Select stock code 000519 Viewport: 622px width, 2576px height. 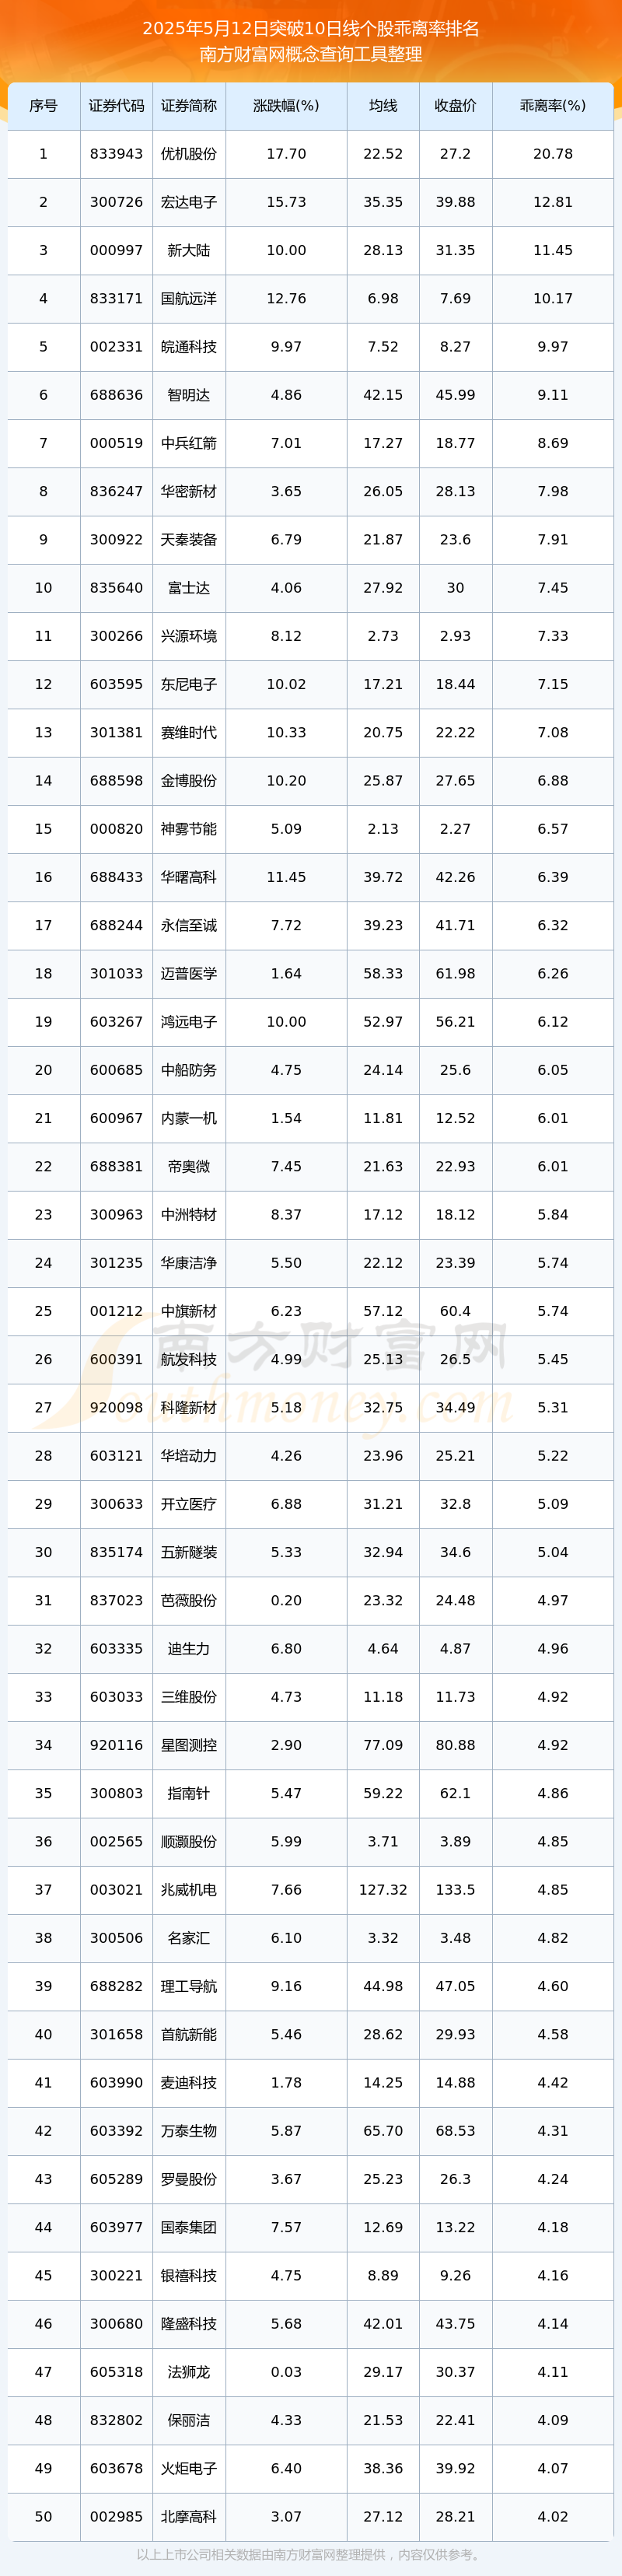click(116, 443)
